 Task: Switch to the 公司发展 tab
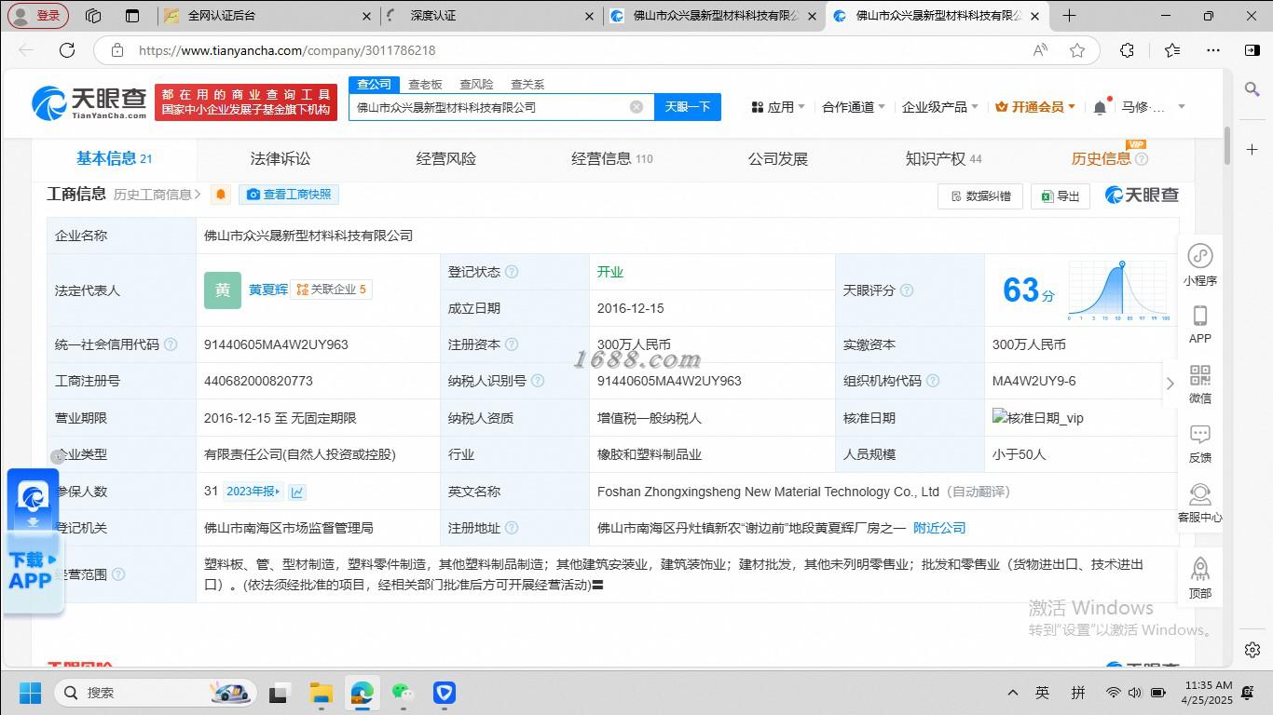[x=778, y=158]
